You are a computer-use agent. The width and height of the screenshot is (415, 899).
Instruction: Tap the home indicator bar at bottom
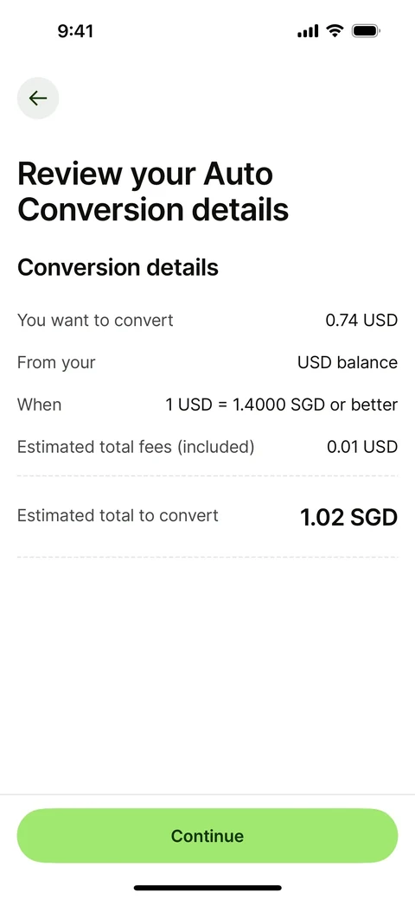(x=207, y=888)
